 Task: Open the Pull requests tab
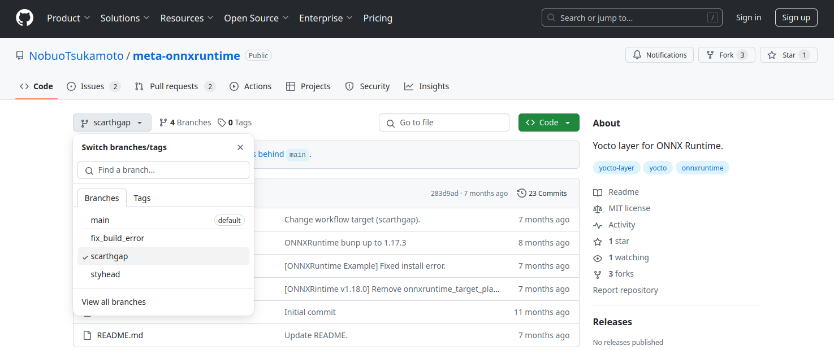(174, 86)
